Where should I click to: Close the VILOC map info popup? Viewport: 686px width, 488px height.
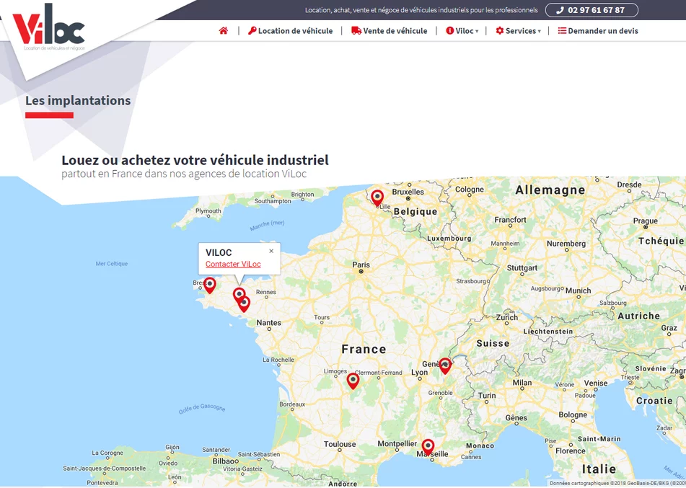[271, 252]
